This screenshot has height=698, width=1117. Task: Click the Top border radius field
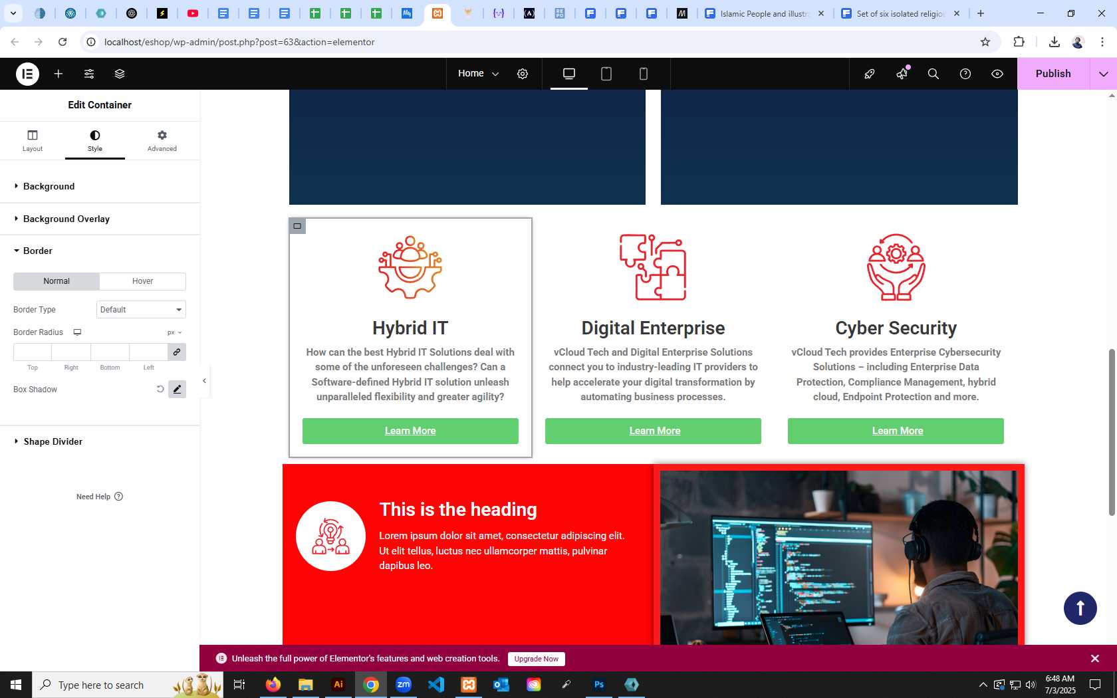coord(33,352)
